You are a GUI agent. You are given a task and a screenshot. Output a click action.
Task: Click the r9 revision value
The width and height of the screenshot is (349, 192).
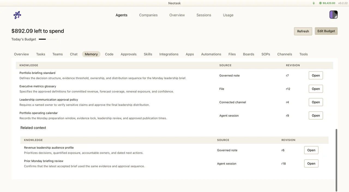[287, 116]
